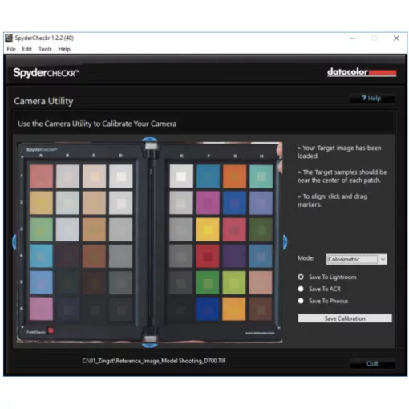Click the white patch E1
Screen dimensions: 409x409
[x=181, y=176]
